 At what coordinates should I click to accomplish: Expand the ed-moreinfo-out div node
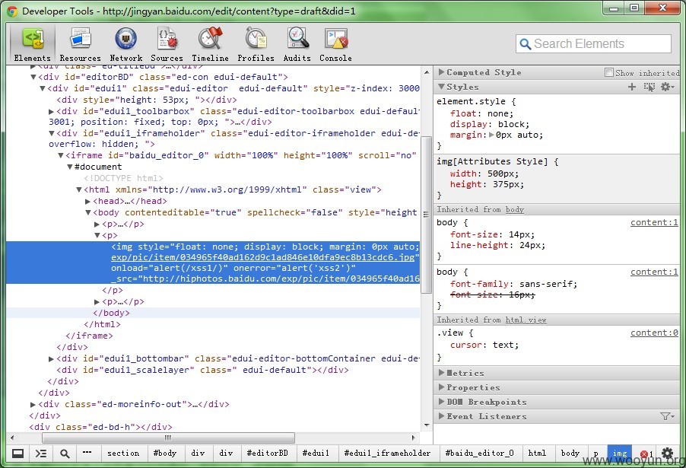[33, 405]
